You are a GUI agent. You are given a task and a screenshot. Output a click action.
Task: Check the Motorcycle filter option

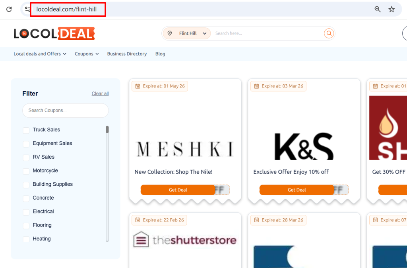click(26, 171)
